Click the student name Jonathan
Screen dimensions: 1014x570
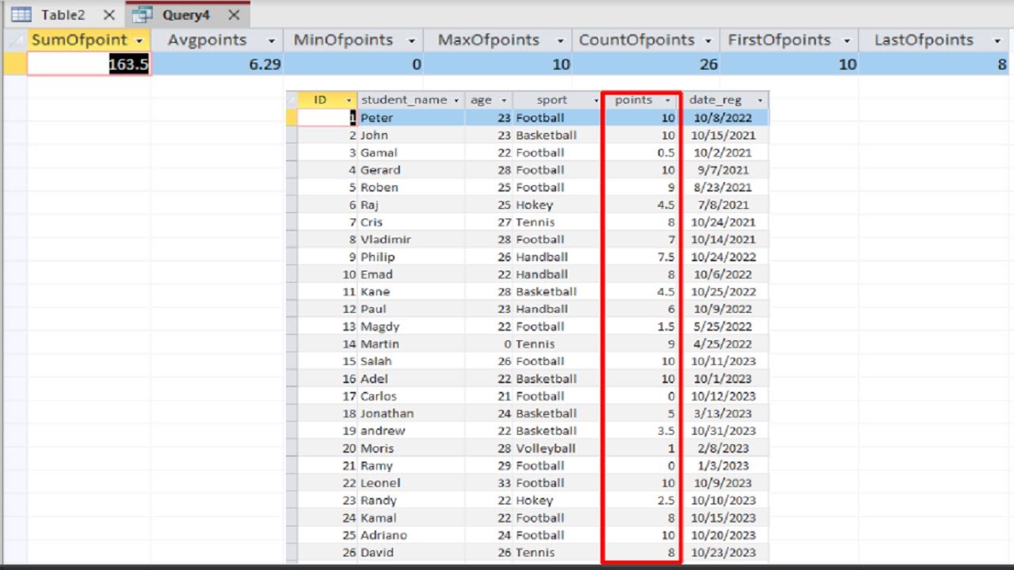pos(387,414)
